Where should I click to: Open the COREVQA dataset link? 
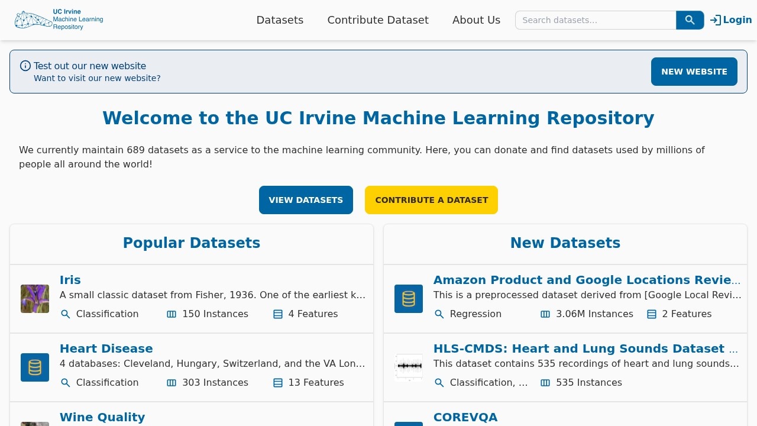pyautogui.click(x=465, y=417)
